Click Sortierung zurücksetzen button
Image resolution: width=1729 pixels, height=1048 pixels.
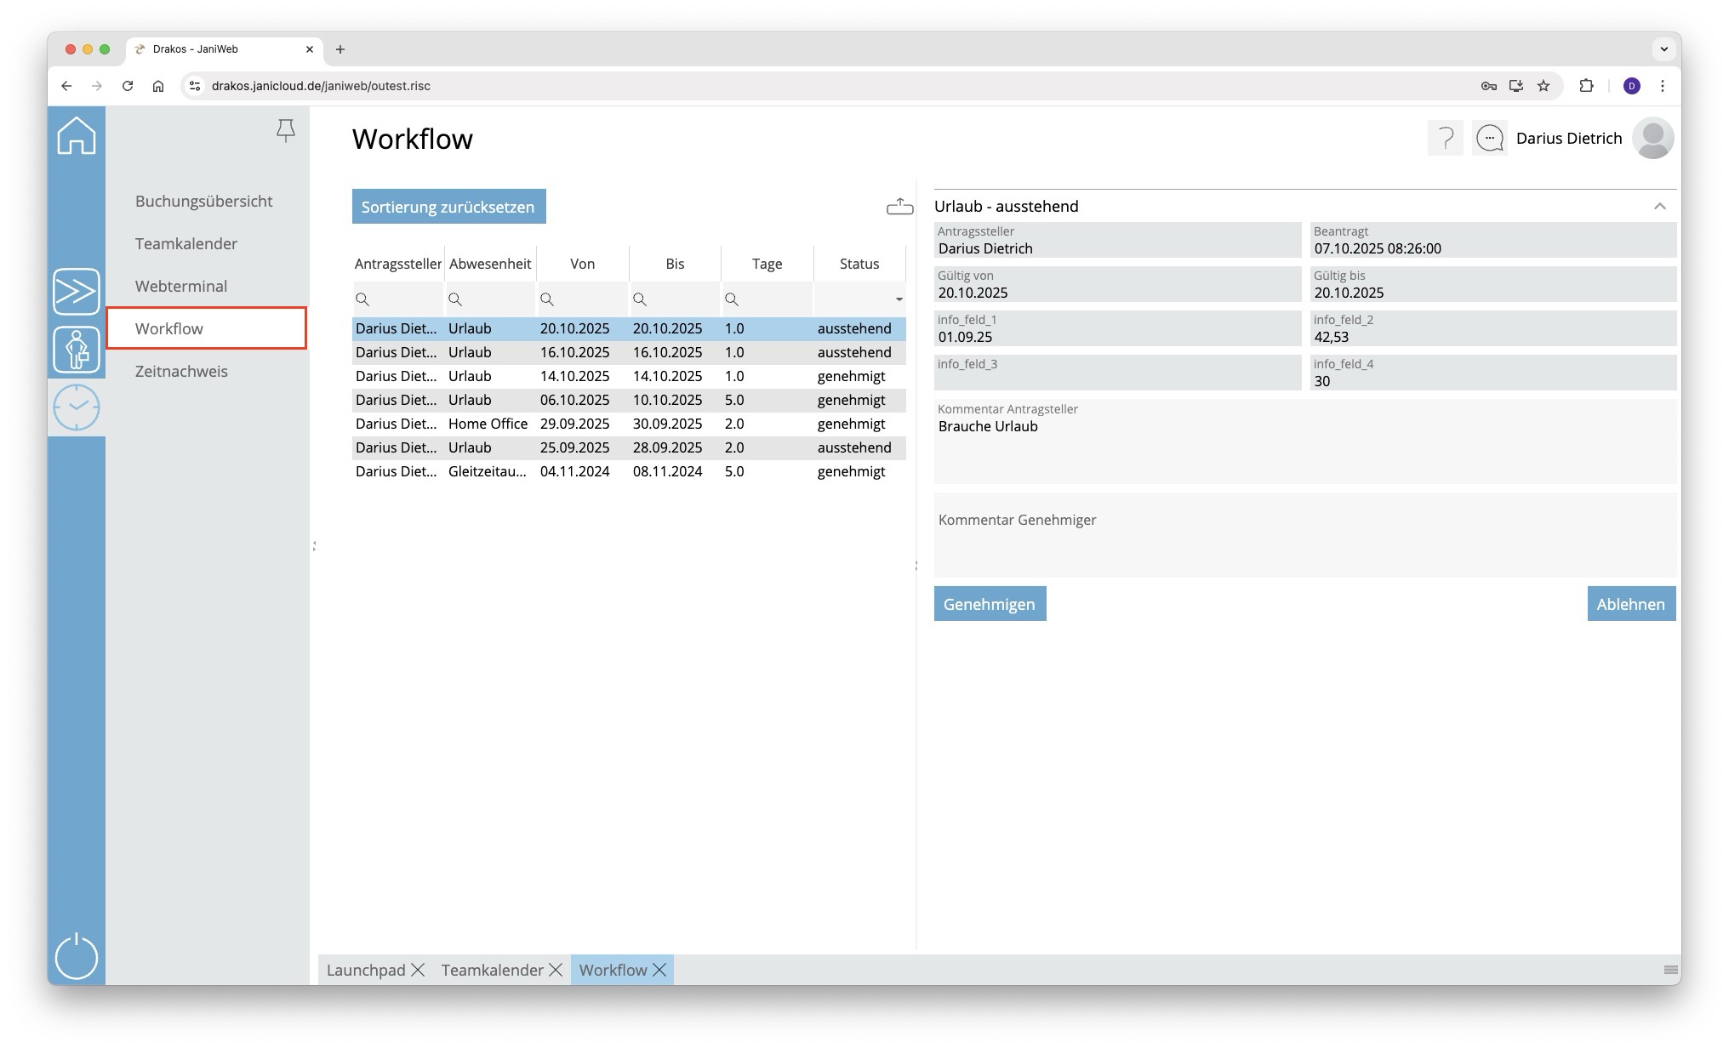tap(448, 207)
